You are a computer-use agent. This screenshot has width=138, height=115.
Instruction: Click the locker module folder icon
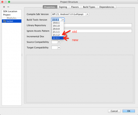click(4, 21)
